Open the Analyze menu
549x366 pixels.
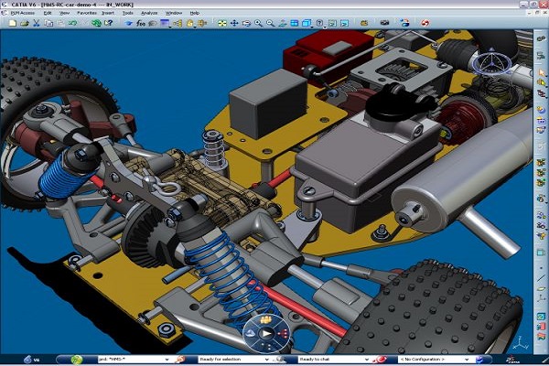pos(149,13)
